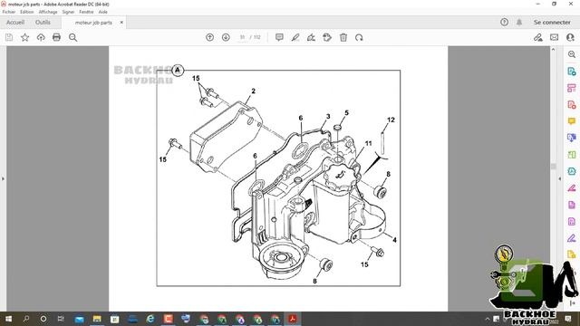Click the yellow document tool at pane bottom
This screenshot has height=326, width=580.
(572, 254)
